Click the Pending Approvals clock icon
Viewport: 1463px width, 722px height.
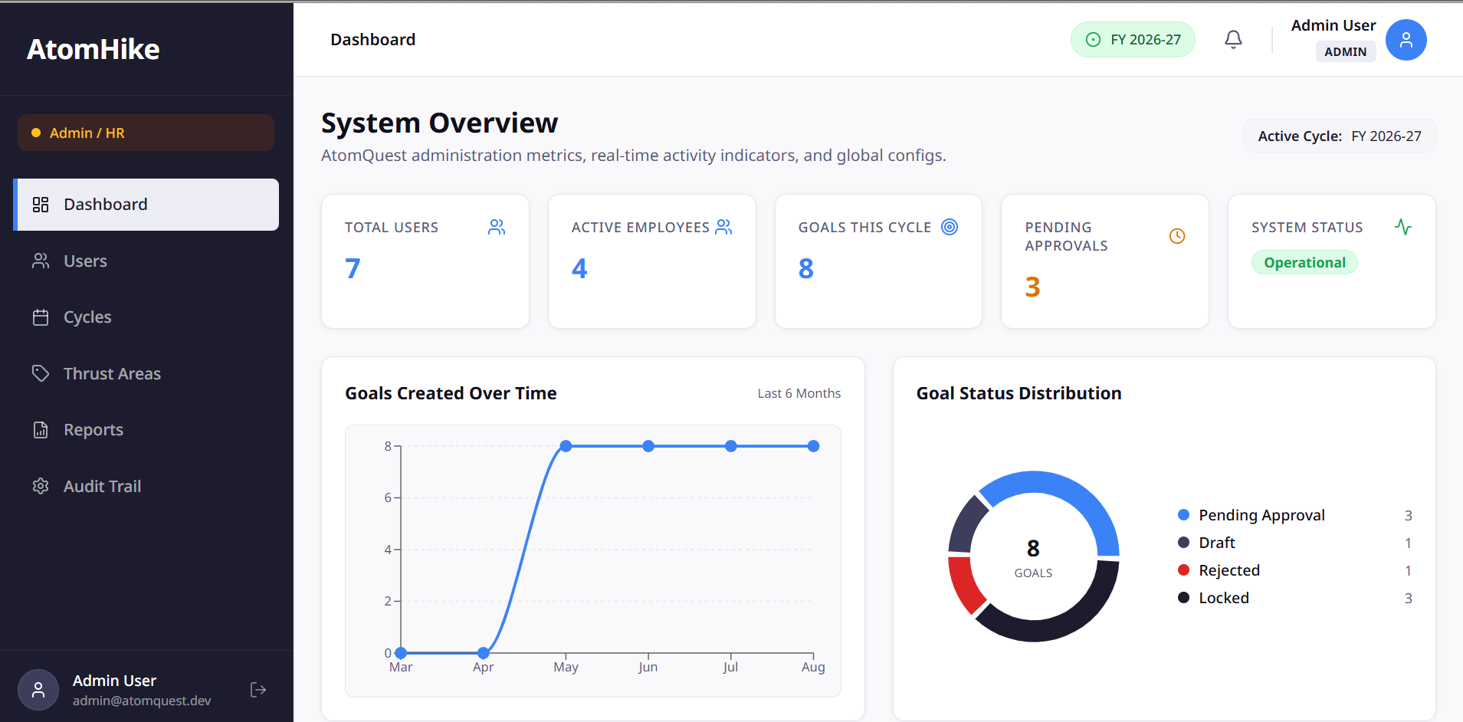tap(1177, 236)
